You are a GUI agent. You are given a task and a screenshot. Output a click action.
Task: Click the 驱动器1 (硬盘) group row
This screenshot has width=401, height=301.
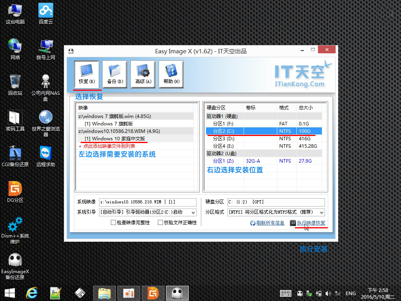point(264,116)
